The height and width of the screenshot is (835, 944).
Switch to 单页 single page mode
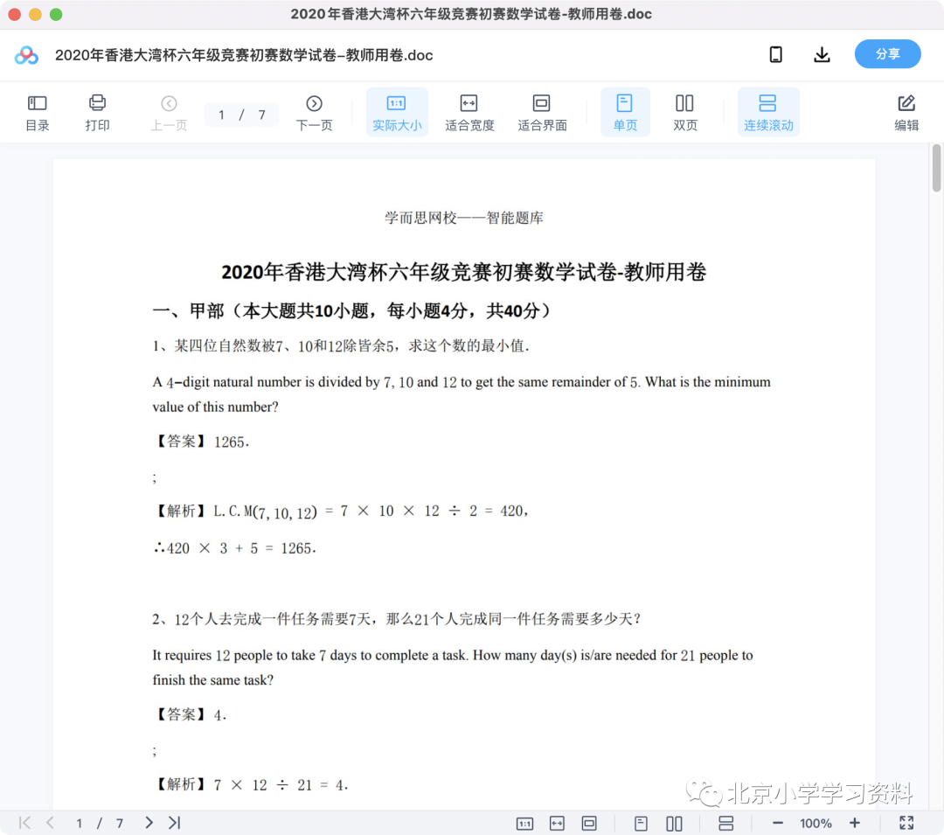[625, 113]
